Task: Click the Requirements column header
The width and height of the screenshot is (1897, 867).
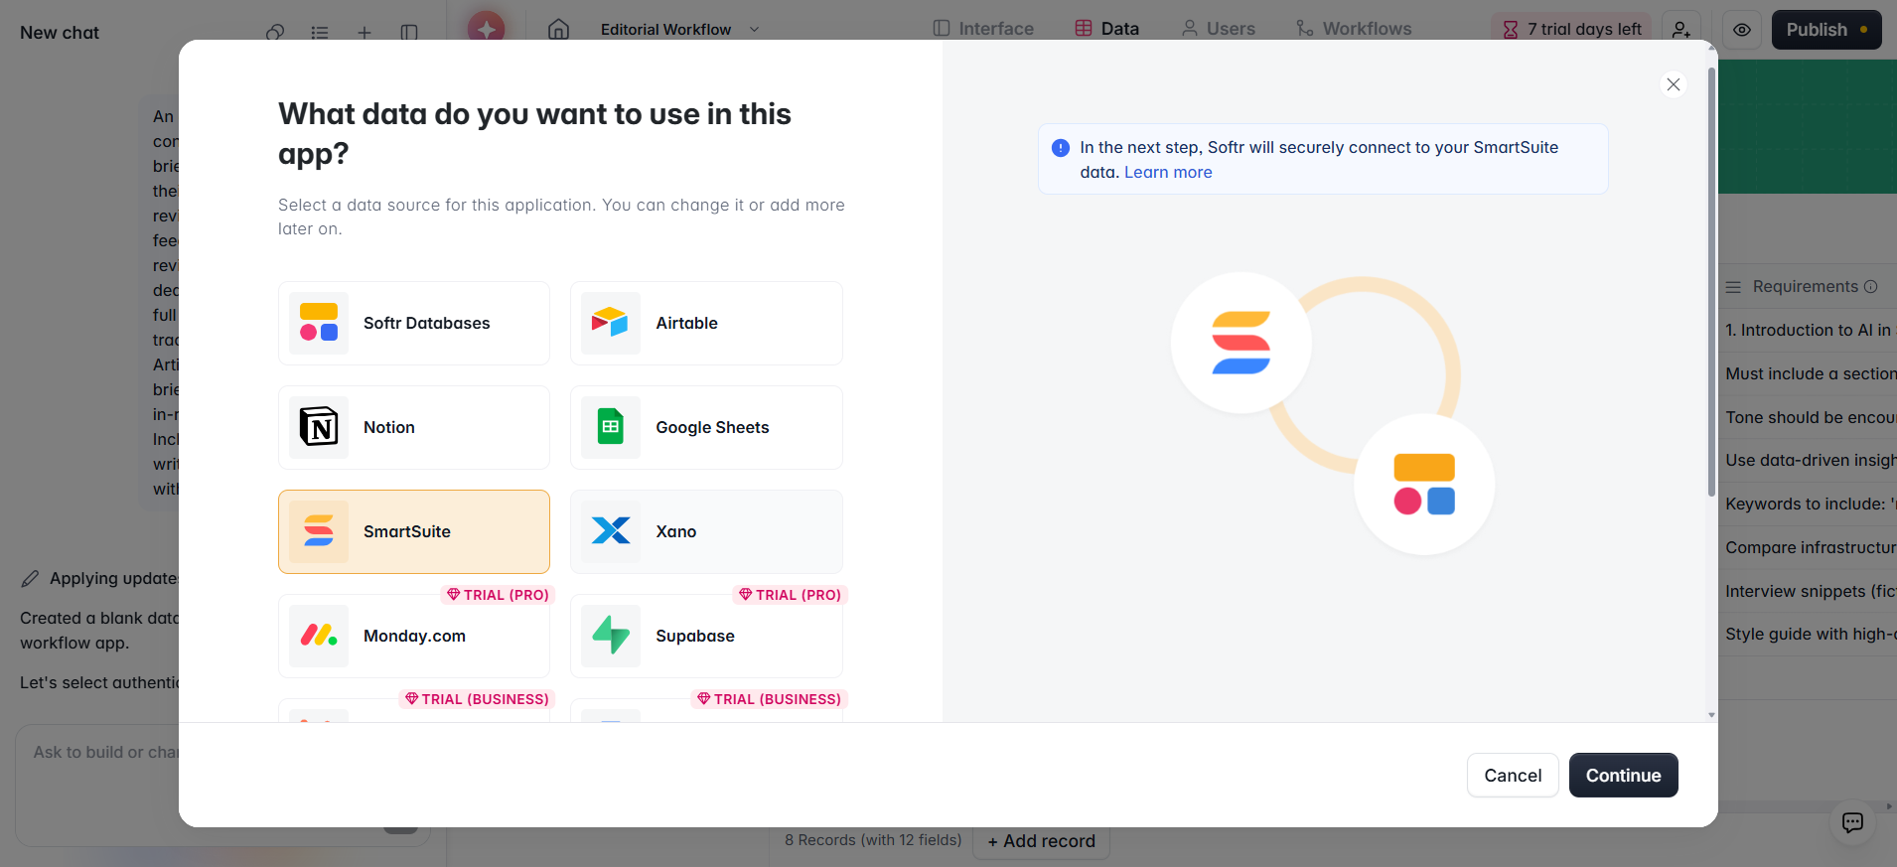Action: (x=1808, y=286)
